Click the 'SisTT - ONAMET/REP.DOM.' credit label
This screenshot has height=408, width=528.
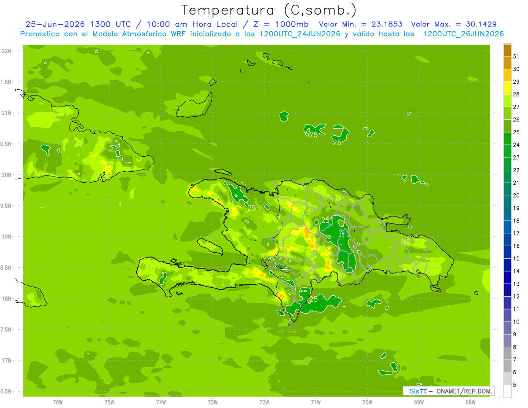pos(448,391)
